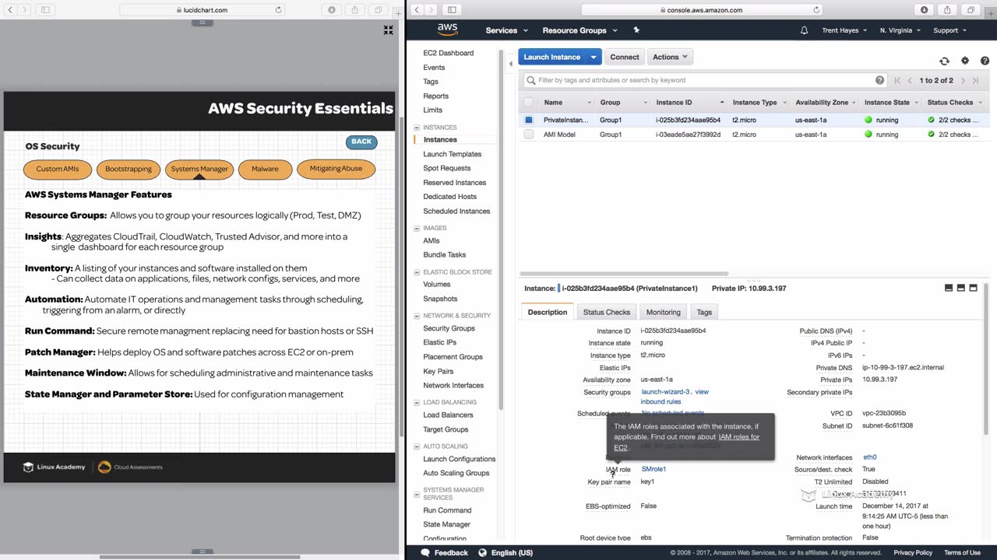Click the instances table horizontal scrollbar

click(x=623, y=274)
